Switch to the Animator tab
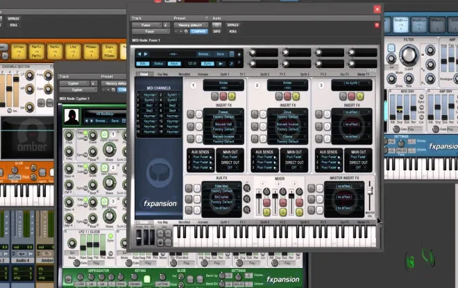458x288 pixels. [203, 74]
